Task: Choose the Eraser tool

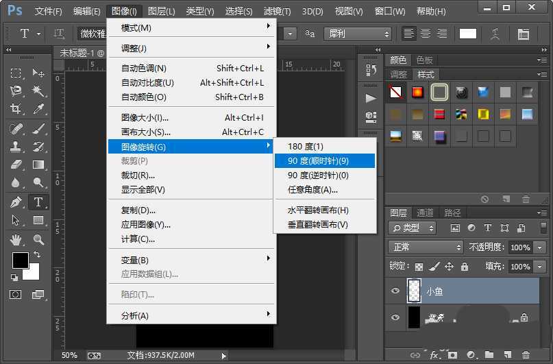Action: 16,165
